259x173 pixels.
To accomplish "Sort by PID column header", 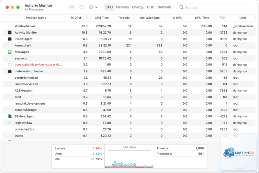I will 222,18.
